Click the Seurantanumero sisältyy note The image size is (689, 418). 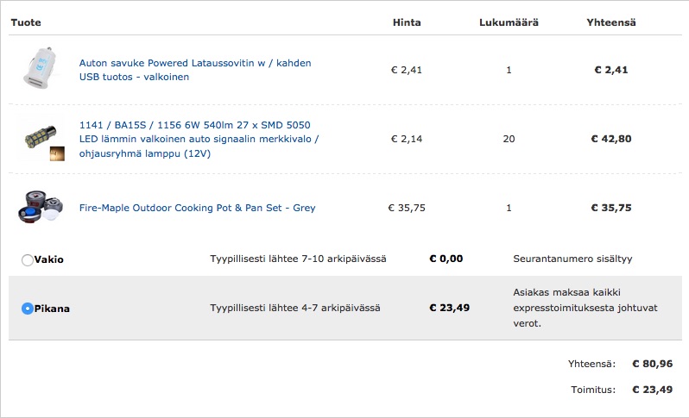click(572, 259)
